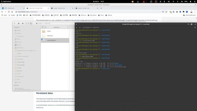Open the @localhost bookmarks folder
This screenshot has height=111, width=197.
(92, 15)
